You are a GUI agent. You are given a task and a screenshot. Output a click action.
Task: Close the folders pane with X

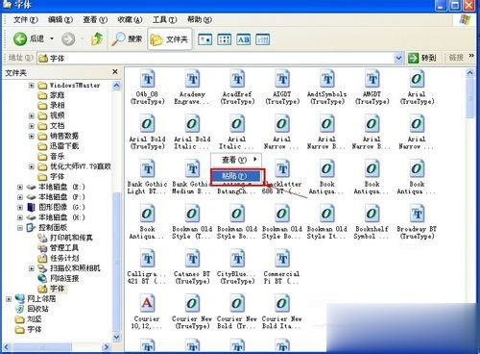click(115, 72)
